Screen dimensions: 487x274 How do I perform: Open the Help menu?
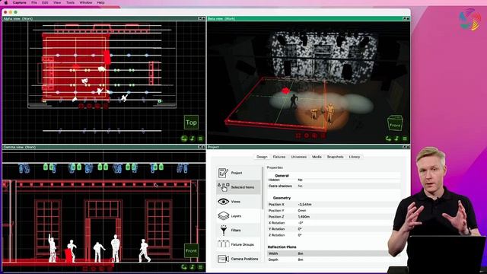pyautogui.click(x=100, y=2)
